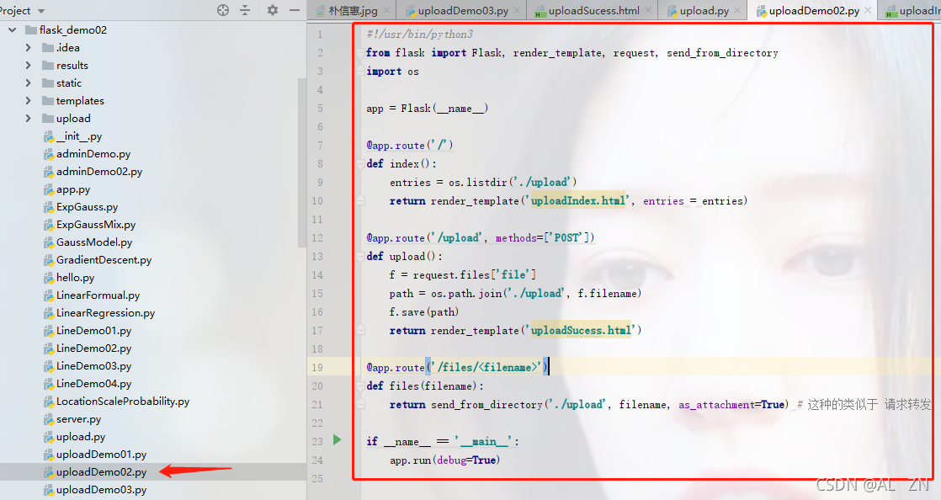Click the fold marker at line 21
This screenshot has height=500, width=941.
(361, 405)
